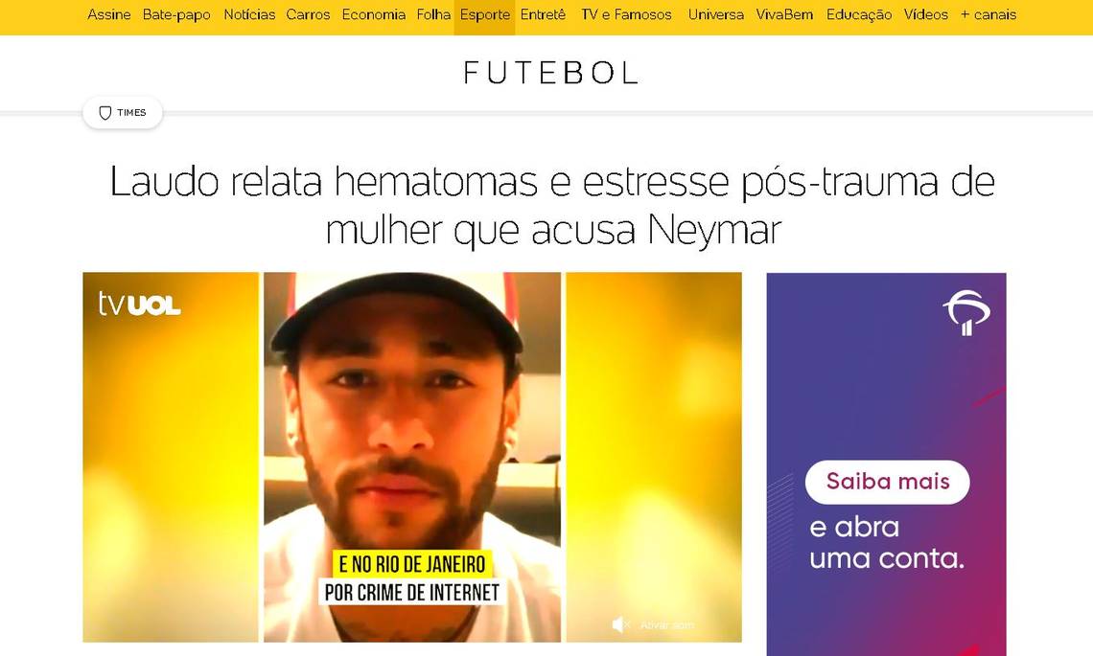This screenshot has width=1093, height=656.
Task: Open Folha from the top bar
Action: [x=433, y=14]
